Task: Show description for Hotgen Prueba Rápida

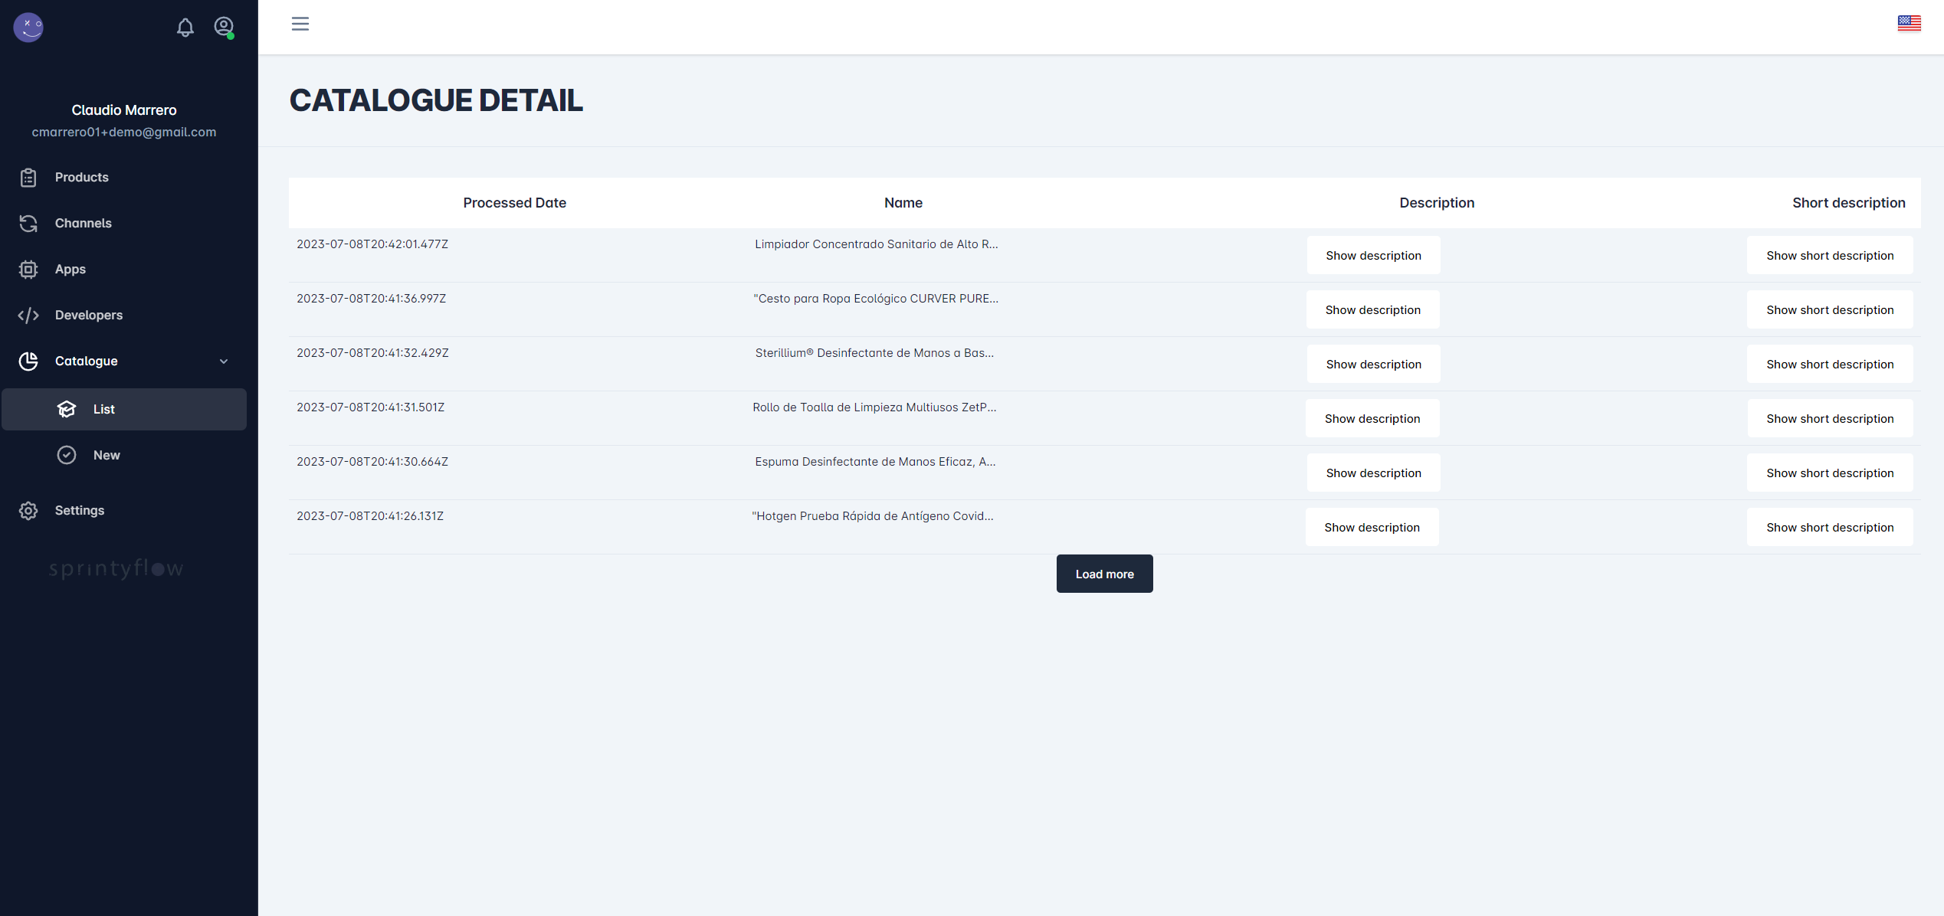Action: click(x=1372, y=527)
